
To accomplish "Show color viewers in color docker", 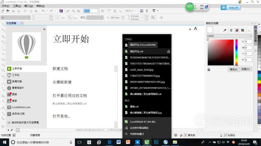I will coord(237,30).
